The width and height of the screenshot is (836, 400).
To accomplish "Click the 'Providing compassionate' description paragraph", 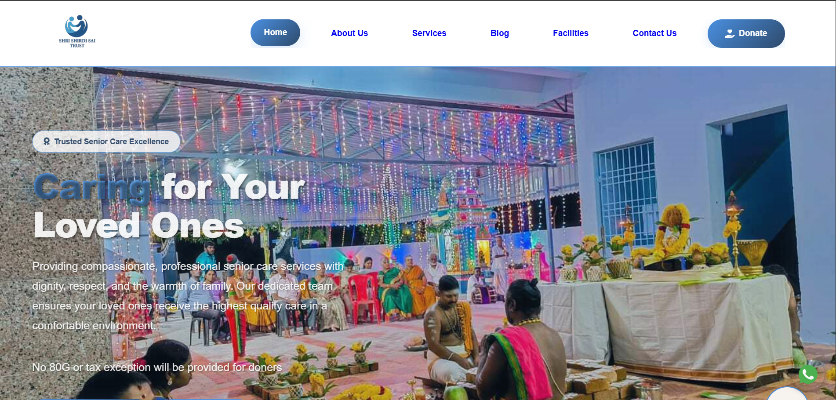I will [188, 296].
